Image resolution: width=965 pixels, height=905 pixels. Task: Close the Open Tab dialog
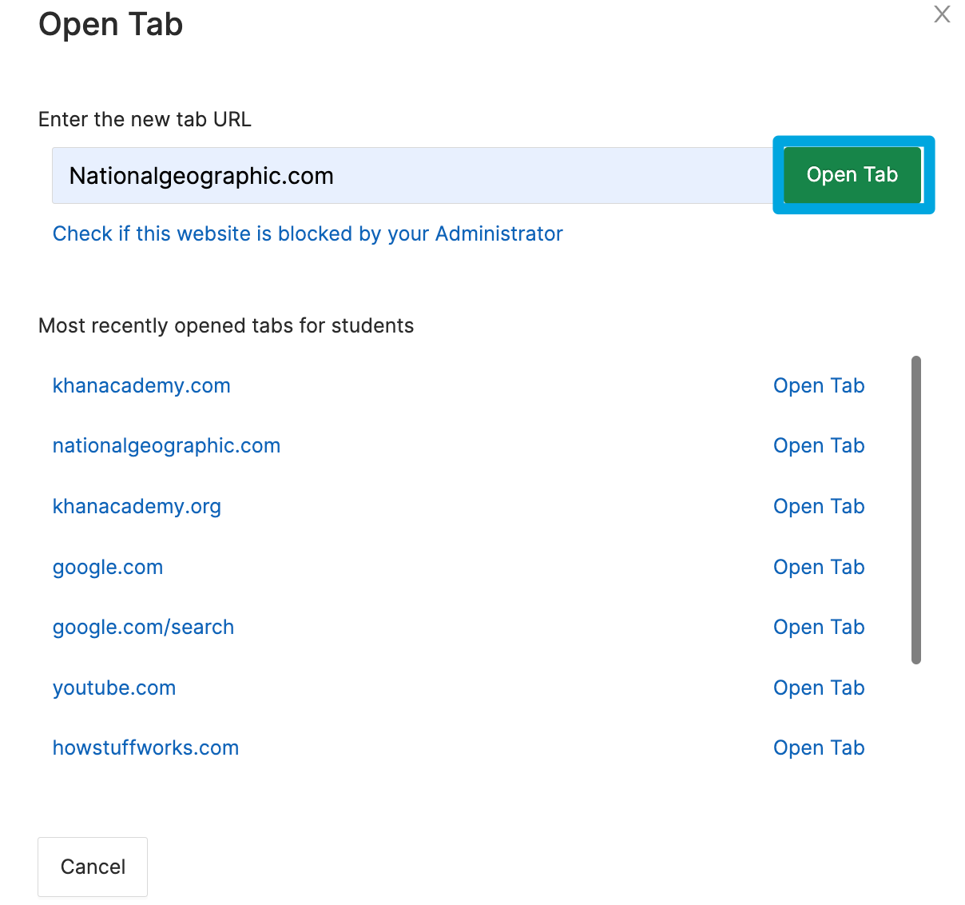[x=942, y=14]
